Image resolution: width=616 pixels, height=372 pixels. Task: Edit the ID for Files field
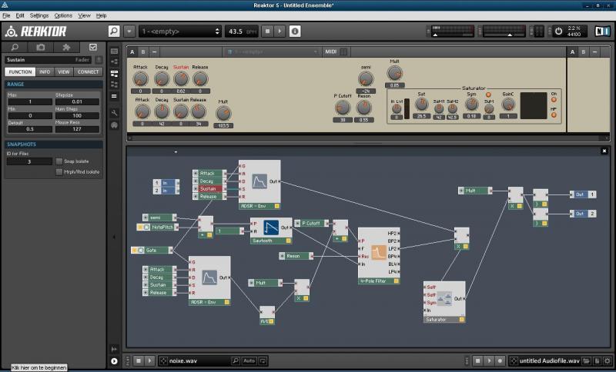click(29, 161)
